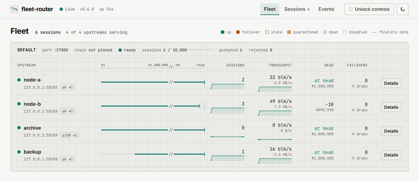The height and width of the screenshot is (182, 419).
Task: Click the 'port :17000' label
Action: pyautogui.click(x=55, y=50)
